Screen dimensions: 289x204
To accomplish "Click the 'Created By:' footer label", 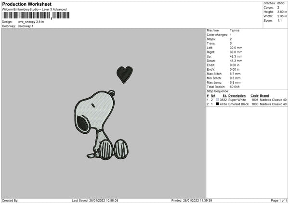I will pyautogui.click(x=10, y=201).
